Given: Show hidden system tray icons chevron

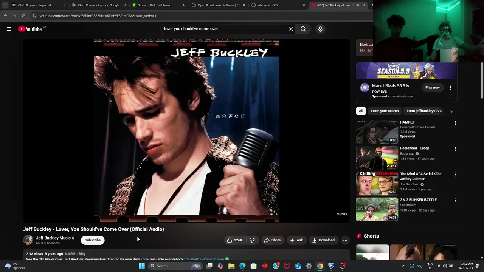Looking at the screenshot, I should (x=404, y=266).
